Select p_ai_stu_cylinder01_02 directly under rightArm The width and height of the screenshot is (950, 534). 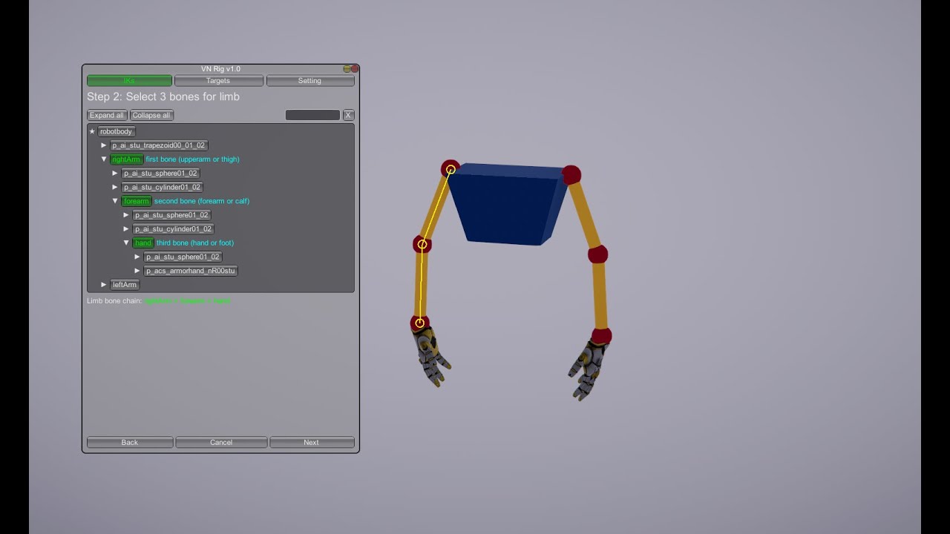162,188
